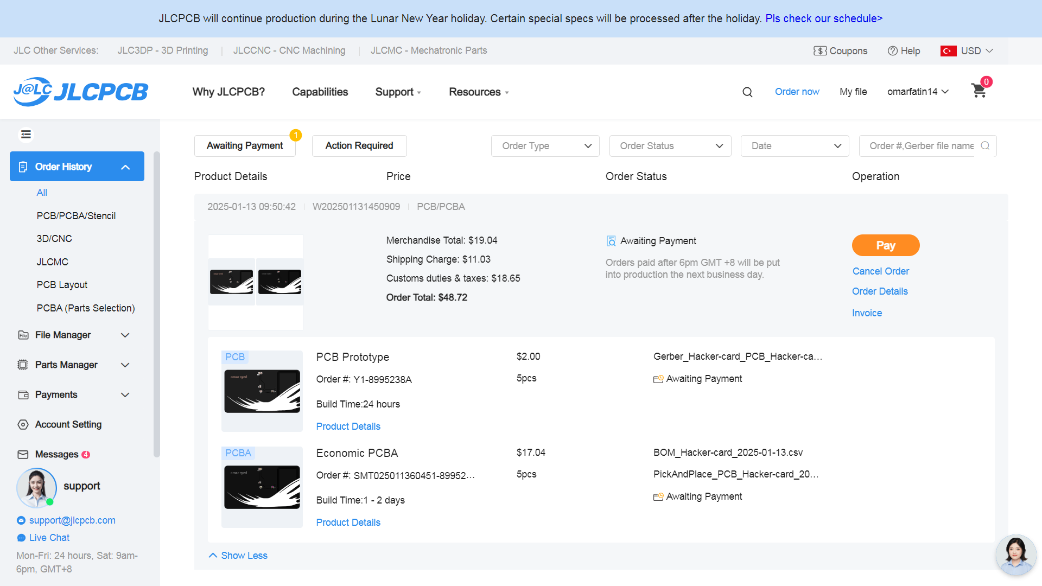Screen dimensions: 1042x586
Task: Select JLCMC in sidebar
Action: [x=53, y=262]
